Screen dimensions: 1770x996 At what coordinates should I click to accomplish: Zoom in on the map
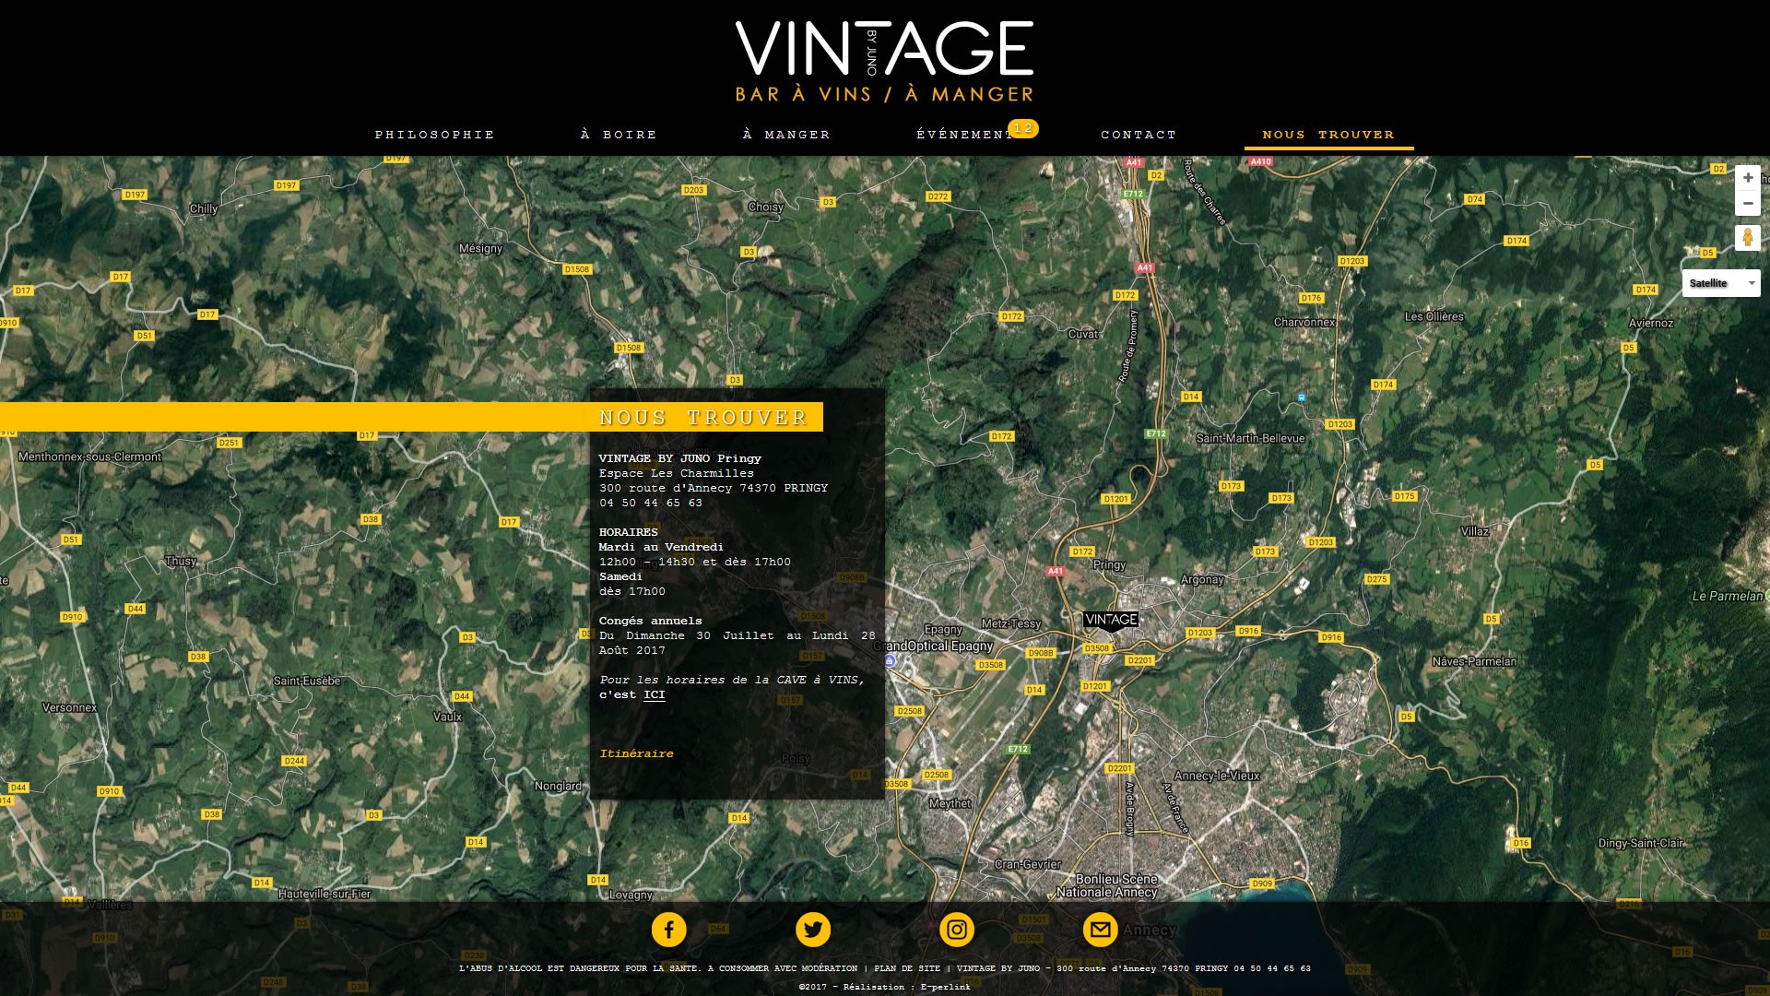pos(1748,178)
